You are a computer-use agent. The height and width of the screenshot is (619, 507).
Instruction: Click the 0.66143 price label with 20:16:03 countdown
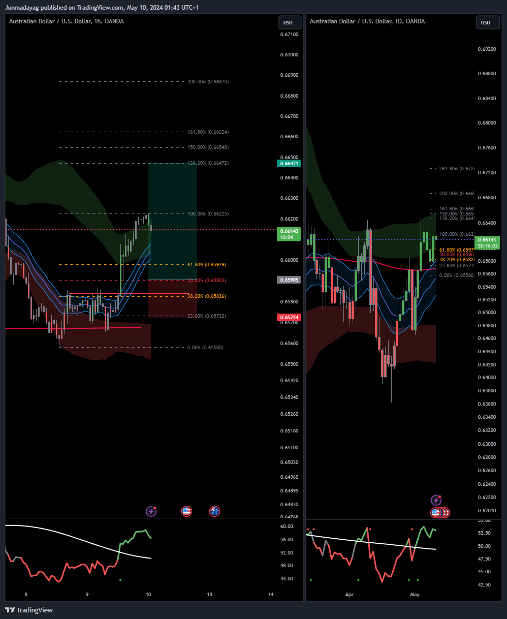(487, 242)
